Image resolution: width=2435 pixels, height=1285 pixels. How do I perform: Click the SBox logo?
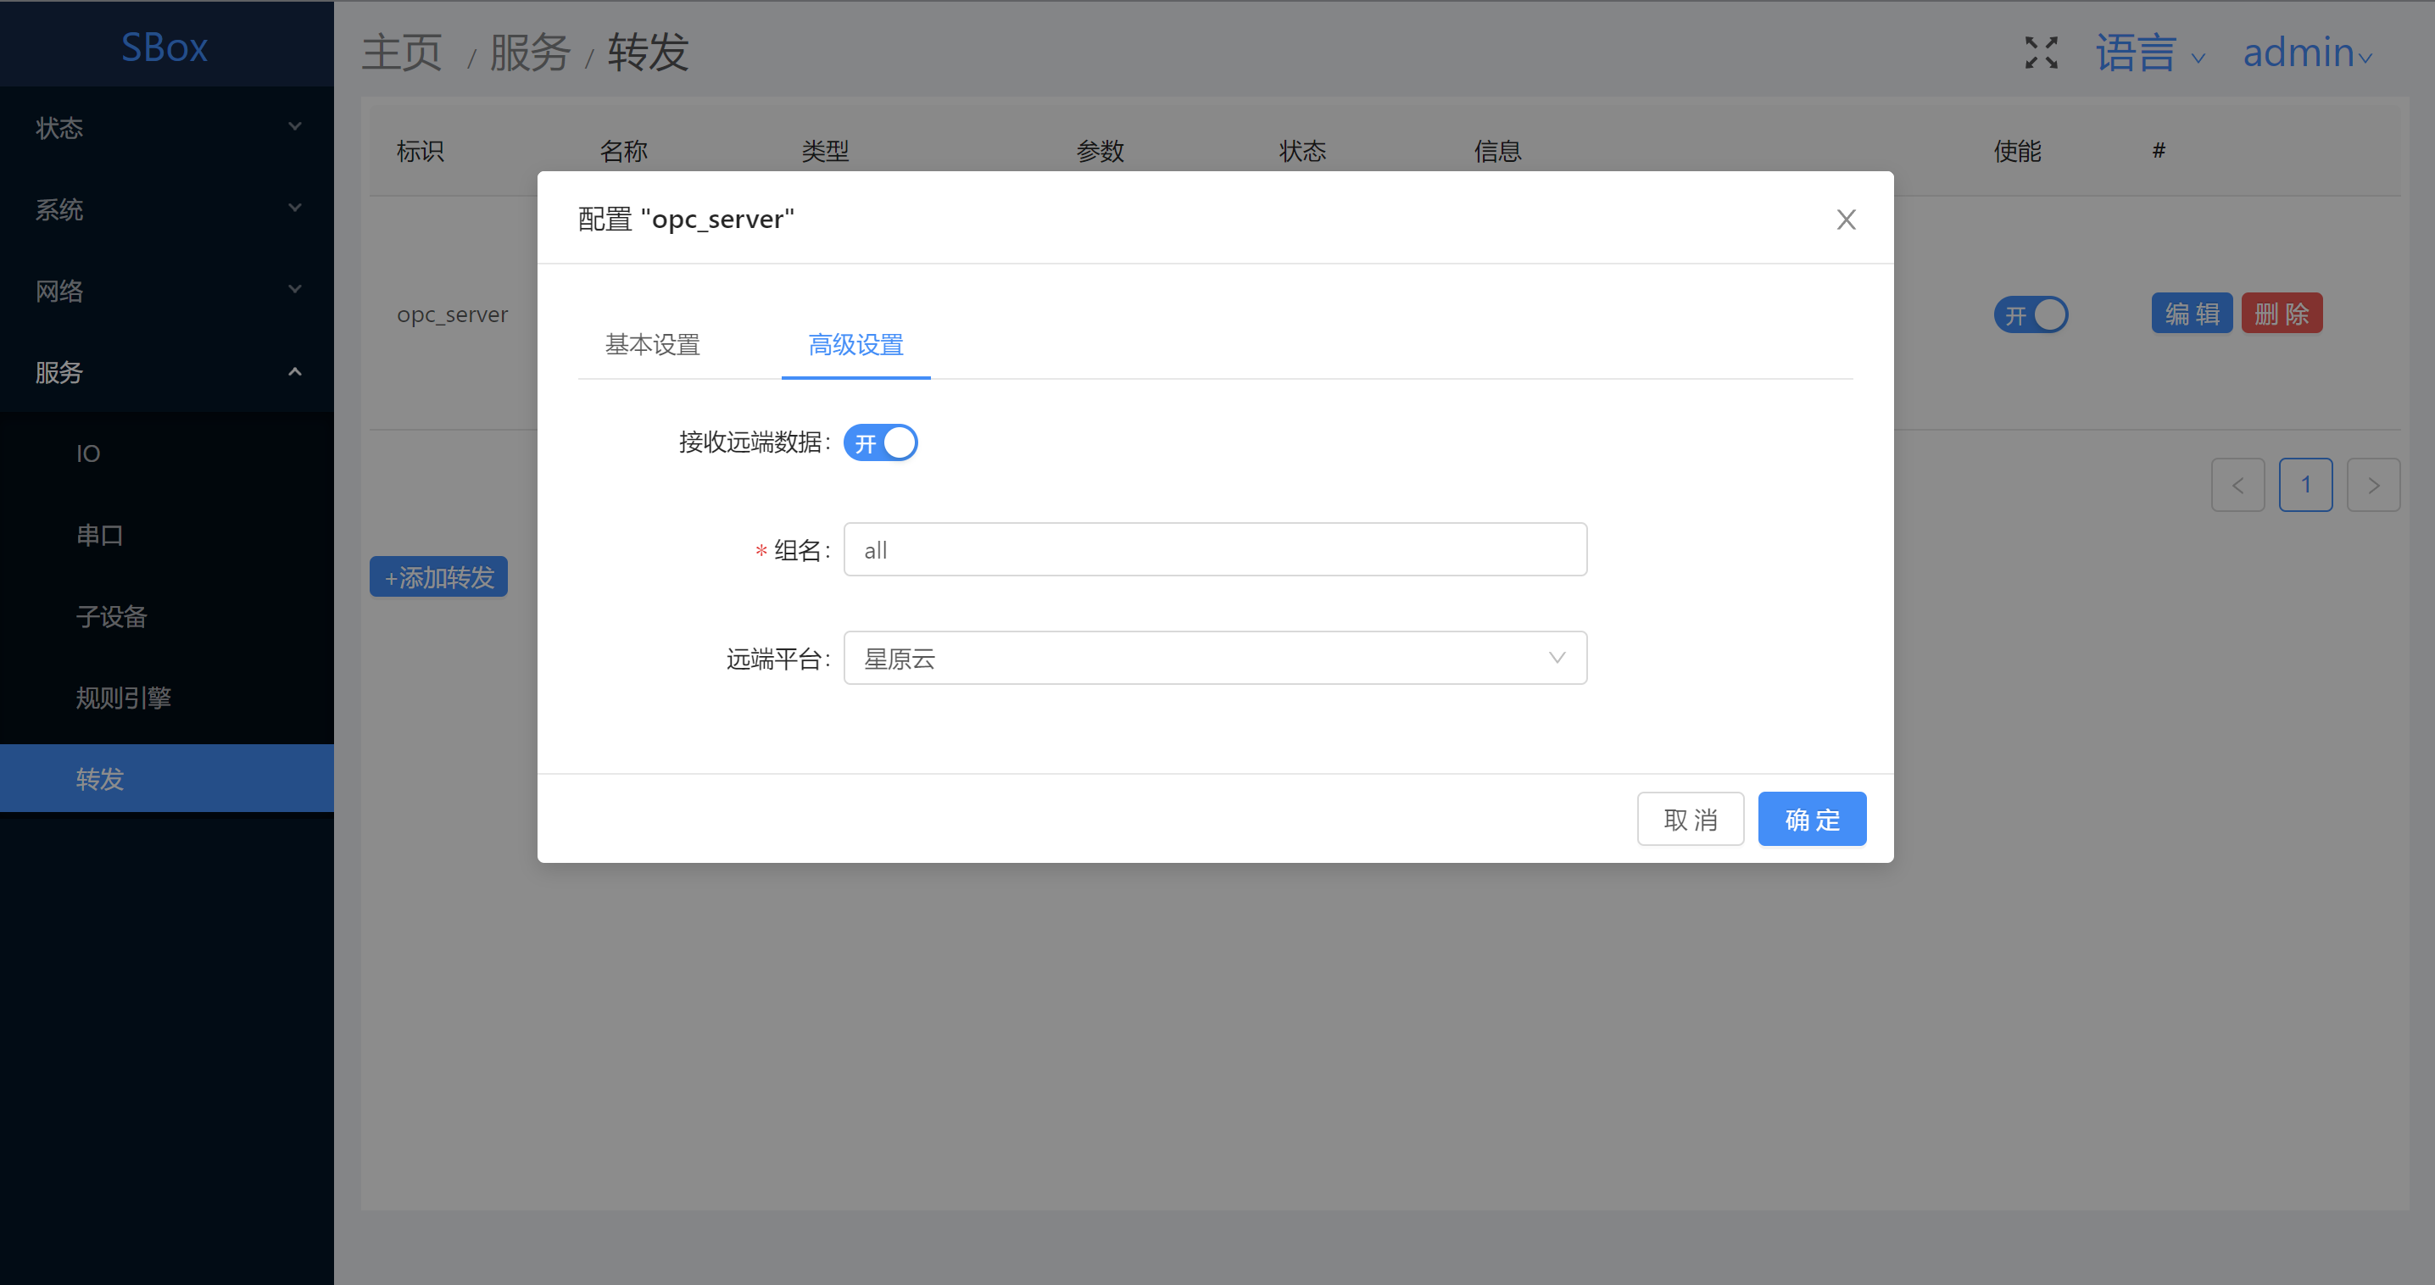coord(164,47)
